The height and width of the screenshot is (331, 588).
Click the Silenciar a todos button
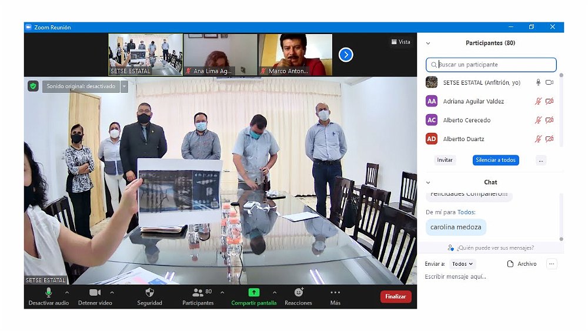(x=495, y=160)
